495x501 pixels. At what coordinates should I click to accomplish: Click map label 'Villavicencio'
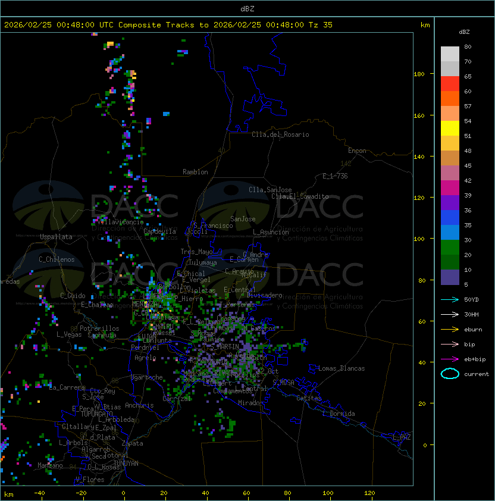point(120,222)
